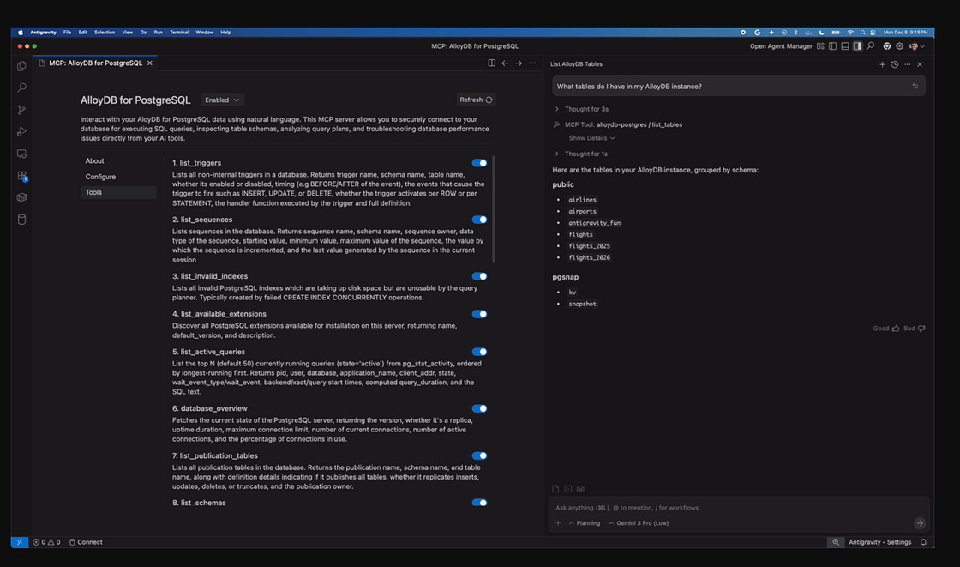
Task: Start a new chat with plus icon
Action: point(882,64)
